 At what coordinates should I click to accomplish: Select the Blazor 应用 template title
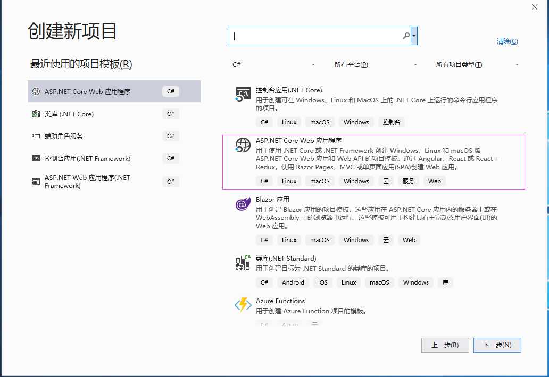tap(272, 200)
